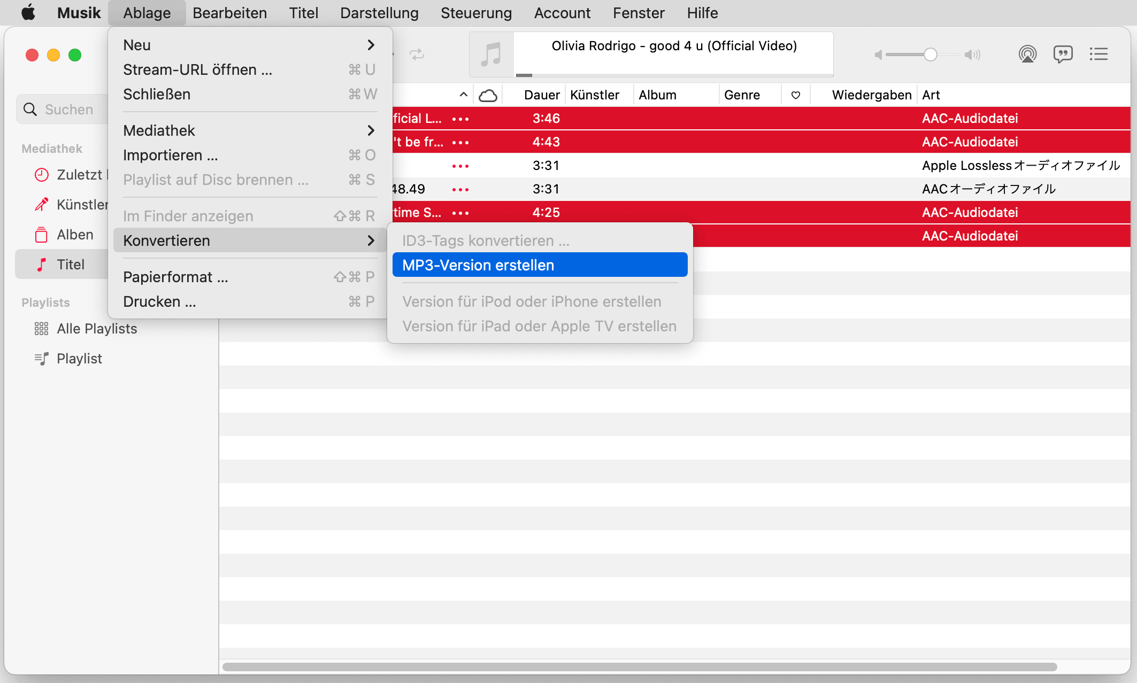The image size is (1137, 683).
Task: Click the cloud status column header
Action: pos(488,95)
